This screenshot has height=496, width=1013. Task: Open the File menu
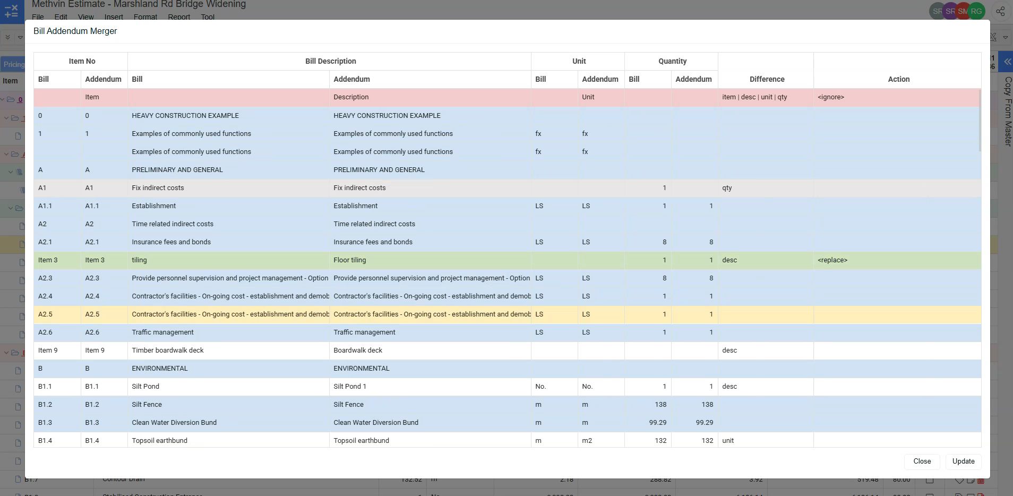(38, 17)
